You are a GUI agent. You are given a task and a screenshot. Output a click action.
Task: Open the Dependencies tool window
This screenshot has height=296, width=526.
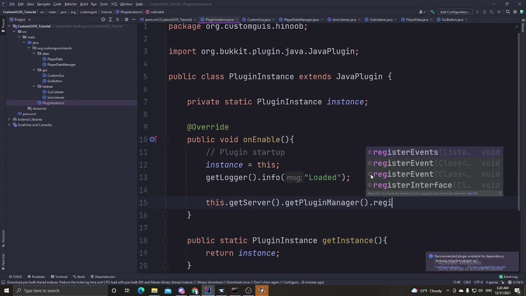pyautogui.click(x=102, y=277)
